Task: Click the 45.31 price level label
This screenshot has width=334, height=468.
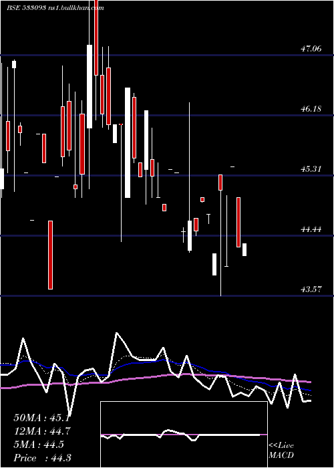Action: 311,169
